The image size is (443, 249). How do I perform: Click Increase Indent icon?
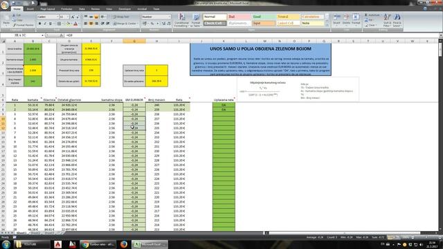108,24
